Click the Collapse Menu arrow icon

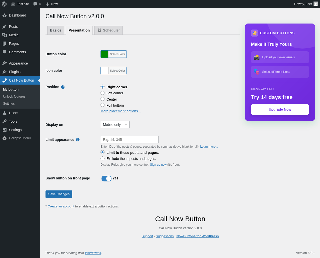pos(4,138)
